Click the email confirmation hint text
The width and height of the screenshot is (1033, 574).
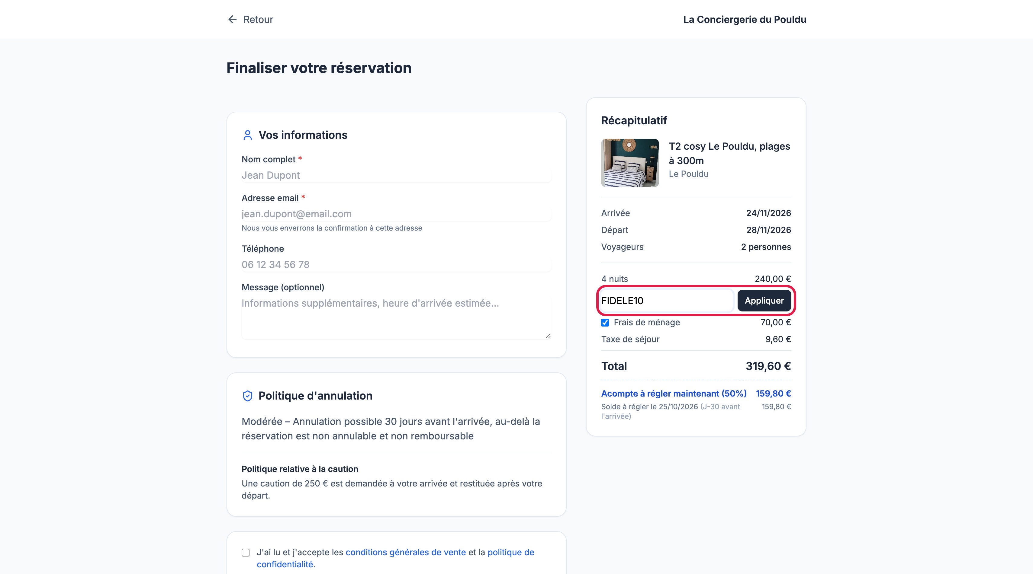click(332, 228)
